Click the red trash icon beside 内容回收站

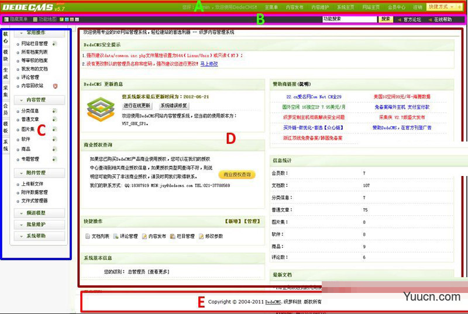[55, 86]
